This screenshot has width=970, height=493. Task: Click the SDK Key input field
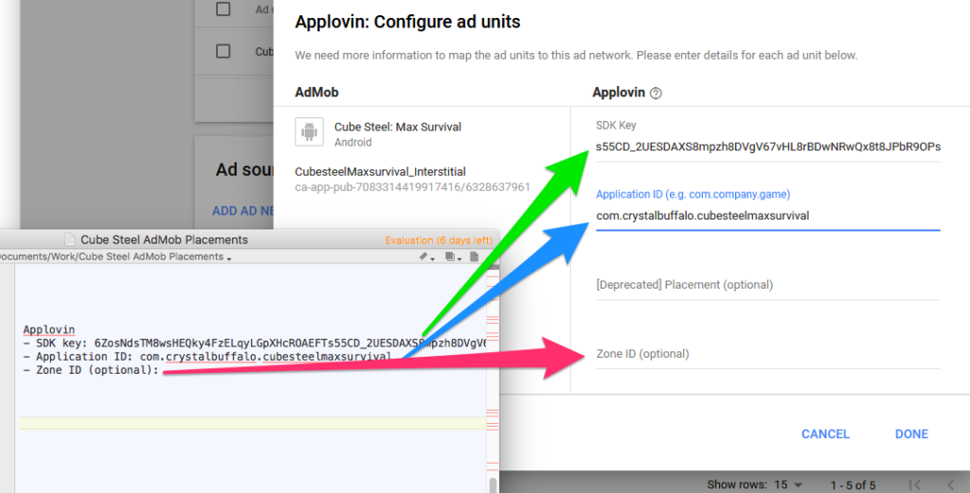(x=767, y=147)
